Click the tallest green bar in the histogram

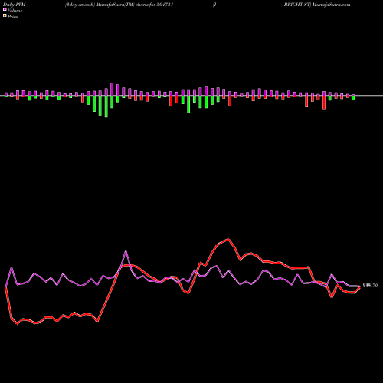click(106, 106)
